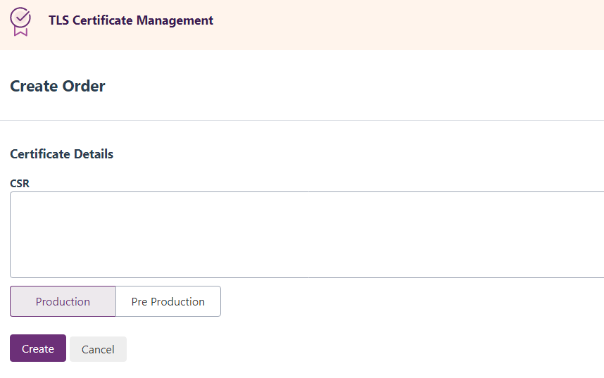Click the CSR field label
This screenshot has width=604, height=378.
(x=20, y=183)
